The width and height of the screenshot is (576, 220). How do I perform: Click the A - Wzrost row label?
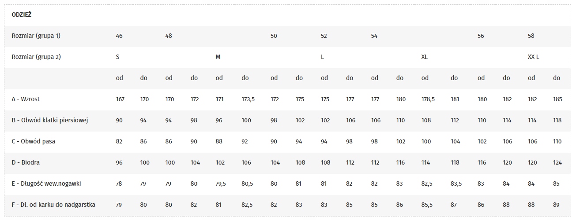pyautogui.click(x=26, y=99)
